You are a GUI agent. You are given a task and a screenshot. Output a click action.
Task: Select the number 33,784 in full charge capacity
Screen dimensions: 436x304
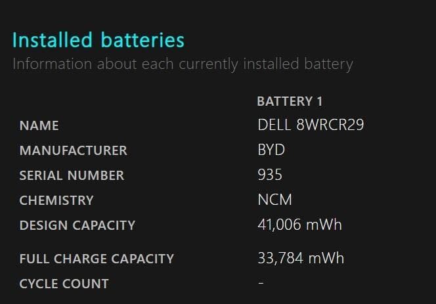point(280,258)
